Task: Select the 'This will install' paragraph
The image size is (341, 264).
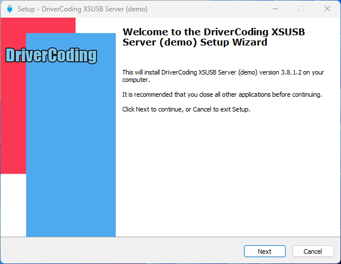Action: (x=223, y=76)
